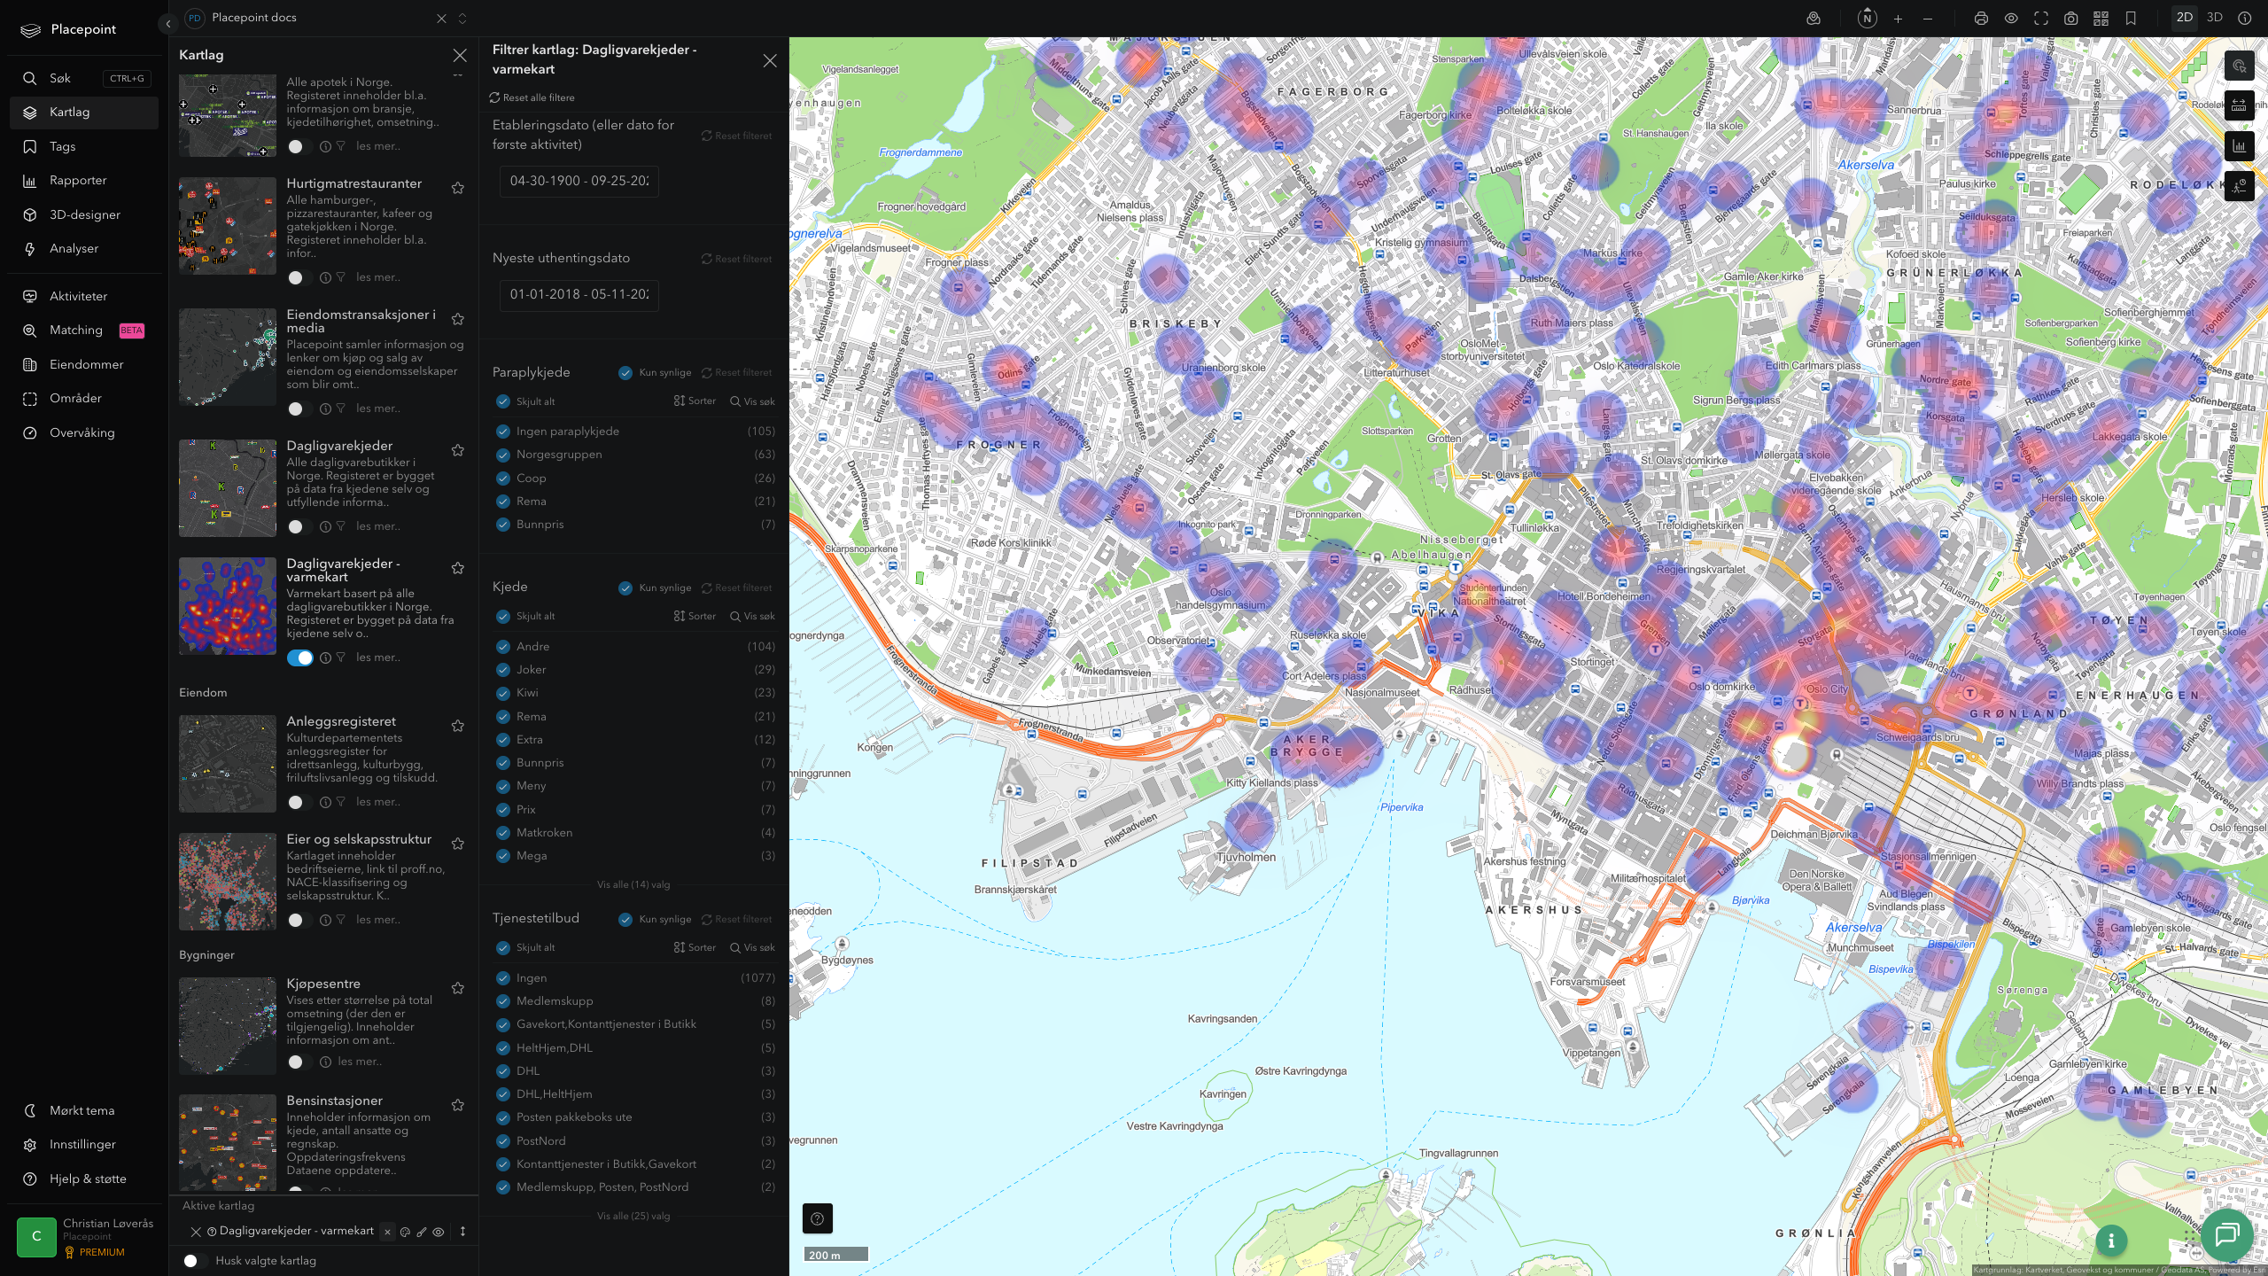Open the color palette for Dagligvarekjeder - varmekart
This screenshot has height=1276, width=2268.
(405, 1232)
